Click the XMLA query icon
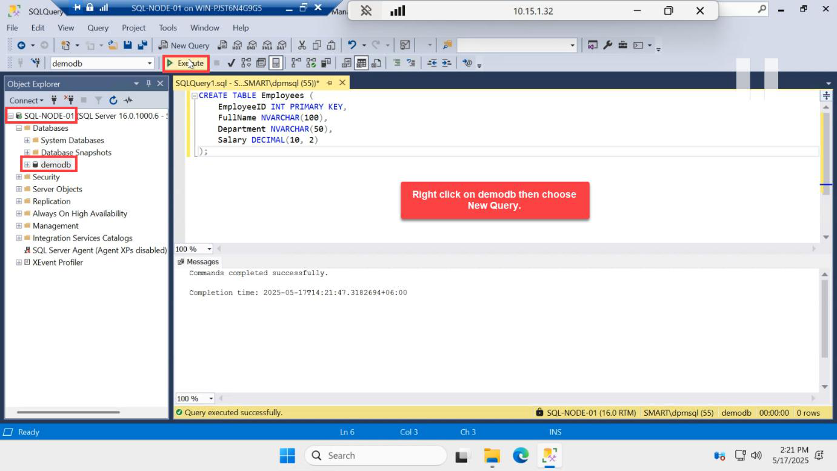 (x=267, y=45)
